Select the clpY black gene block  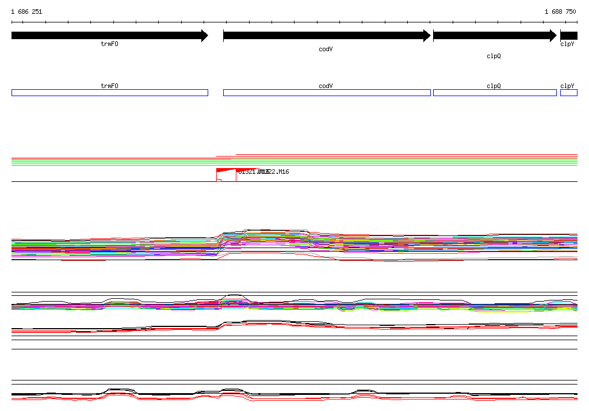pyautogui.click(x=569, y=36)
